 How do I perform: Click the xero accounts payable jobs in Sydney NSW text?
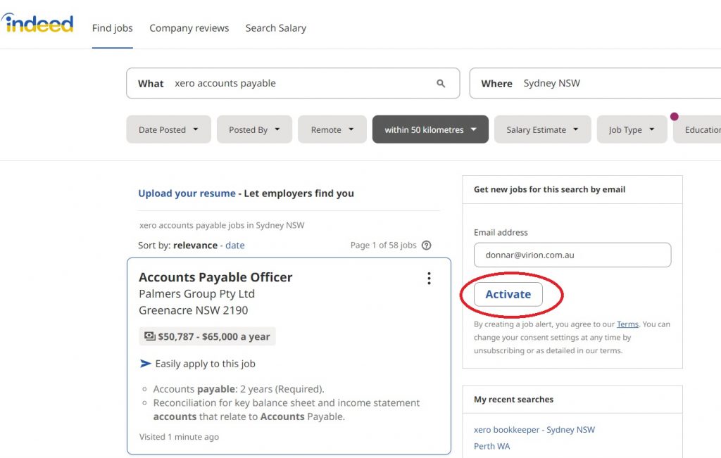222,225
